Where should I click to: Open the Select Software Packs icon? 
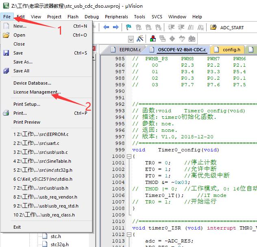coord(182,39)
